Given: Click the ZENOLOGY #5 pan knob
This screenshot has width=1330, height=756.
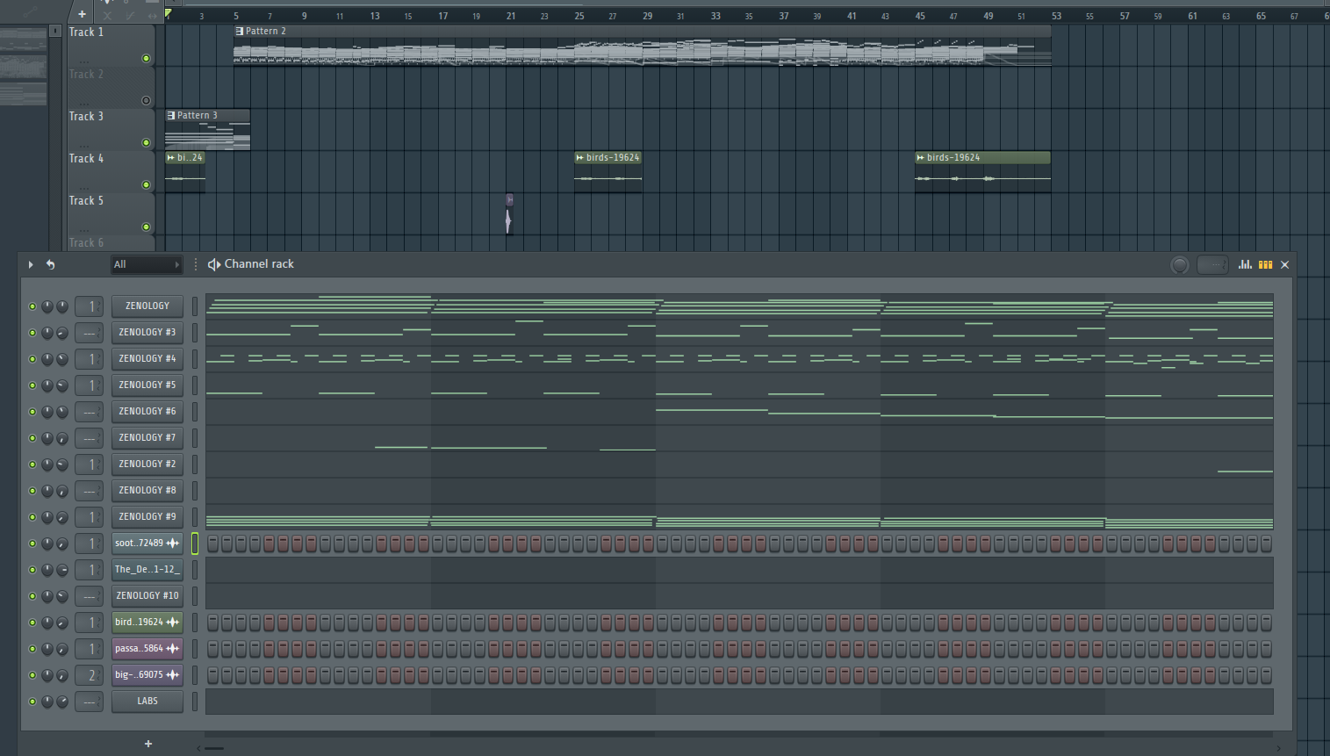Looking at the screenshot, I should (47, 385).
